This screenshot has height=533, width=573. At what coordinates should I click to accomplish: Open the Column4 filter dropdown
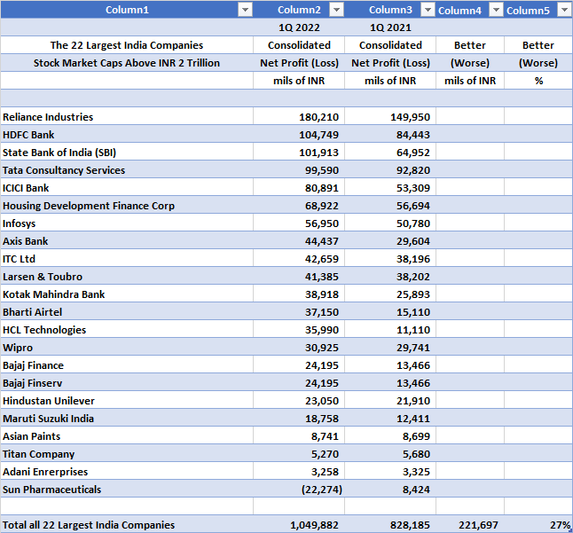(x=496, y=10)
